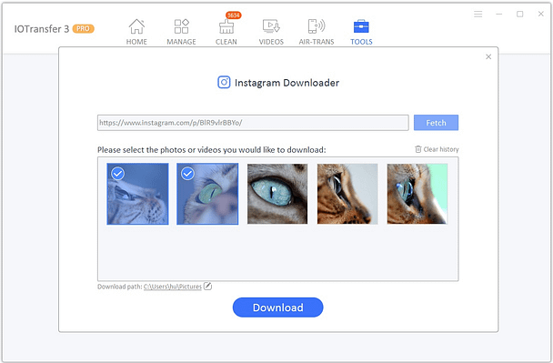Uncheck the first cat photo checkmark

point(118,174)
